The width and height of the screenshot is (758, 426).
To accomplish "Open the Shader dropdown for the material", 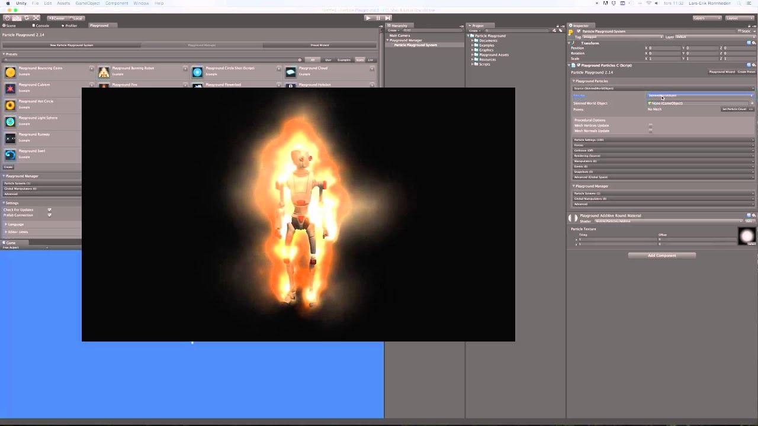I will coord(669,221).
